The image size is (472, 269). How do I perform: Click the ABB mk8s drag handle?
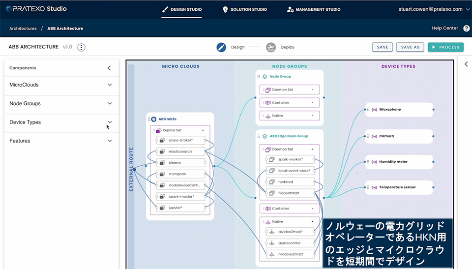pyautogui.click(x=149, y=120)
